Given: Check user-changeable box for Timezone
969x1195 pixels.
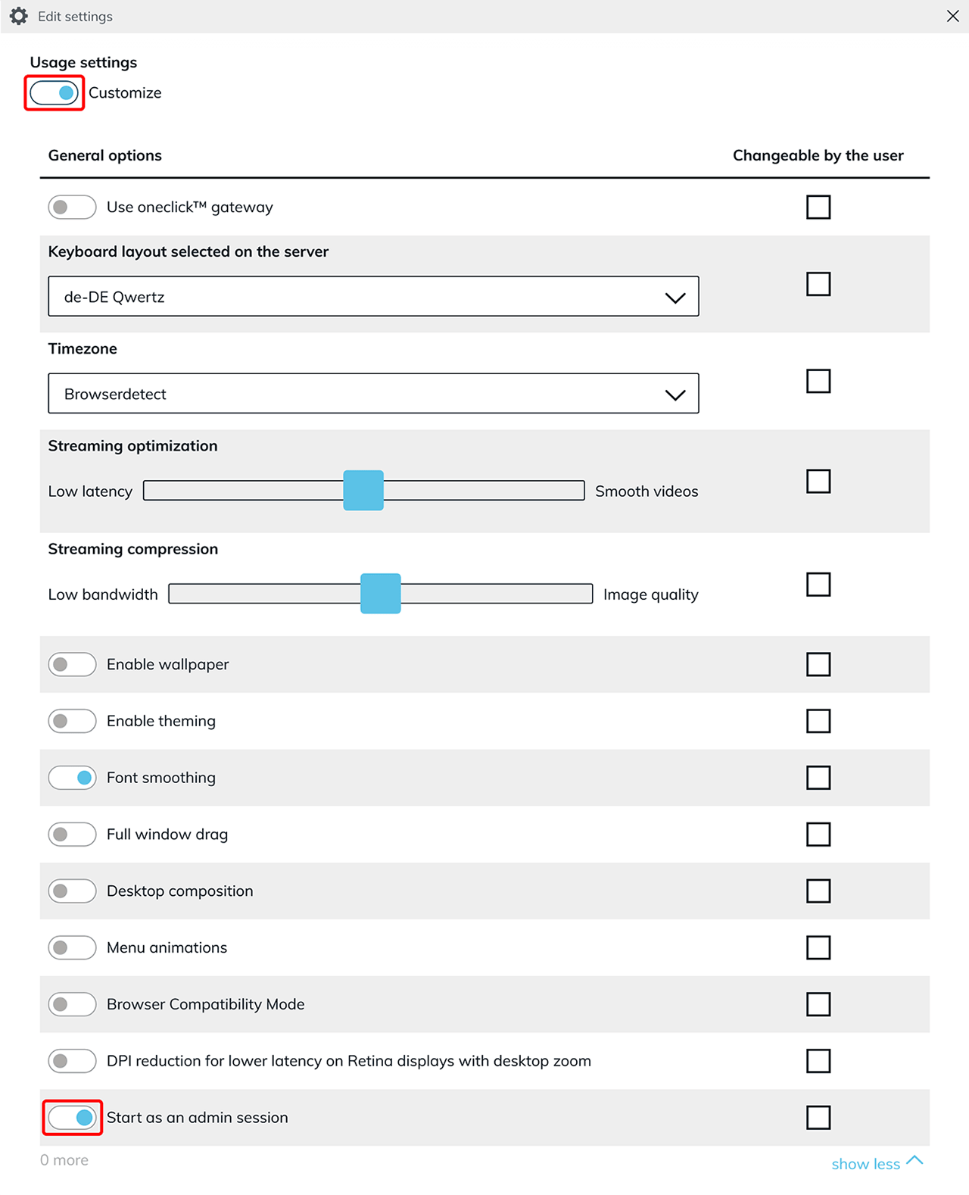Looking at the screenshot, I should (x=818, y=381).
